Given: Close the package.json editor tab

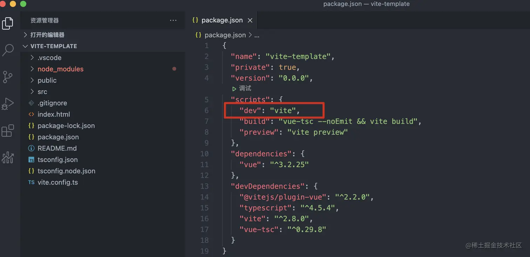Looking at the screenshot, I should click(x=250, y=20).
